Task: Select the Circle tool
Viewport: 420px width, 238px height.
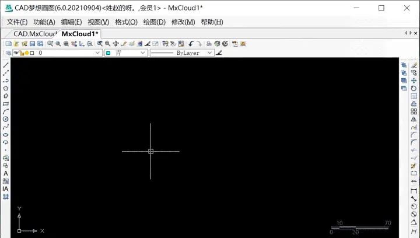Action: pos(6,119)
